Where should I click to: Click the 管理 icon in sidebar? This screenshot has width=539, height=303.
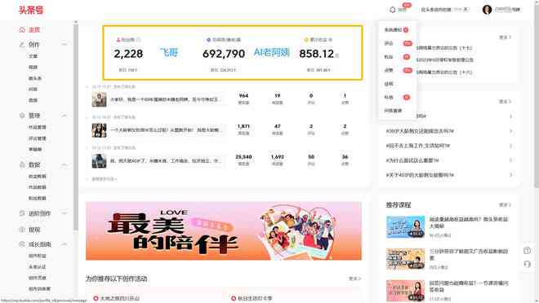coord(22,116)
